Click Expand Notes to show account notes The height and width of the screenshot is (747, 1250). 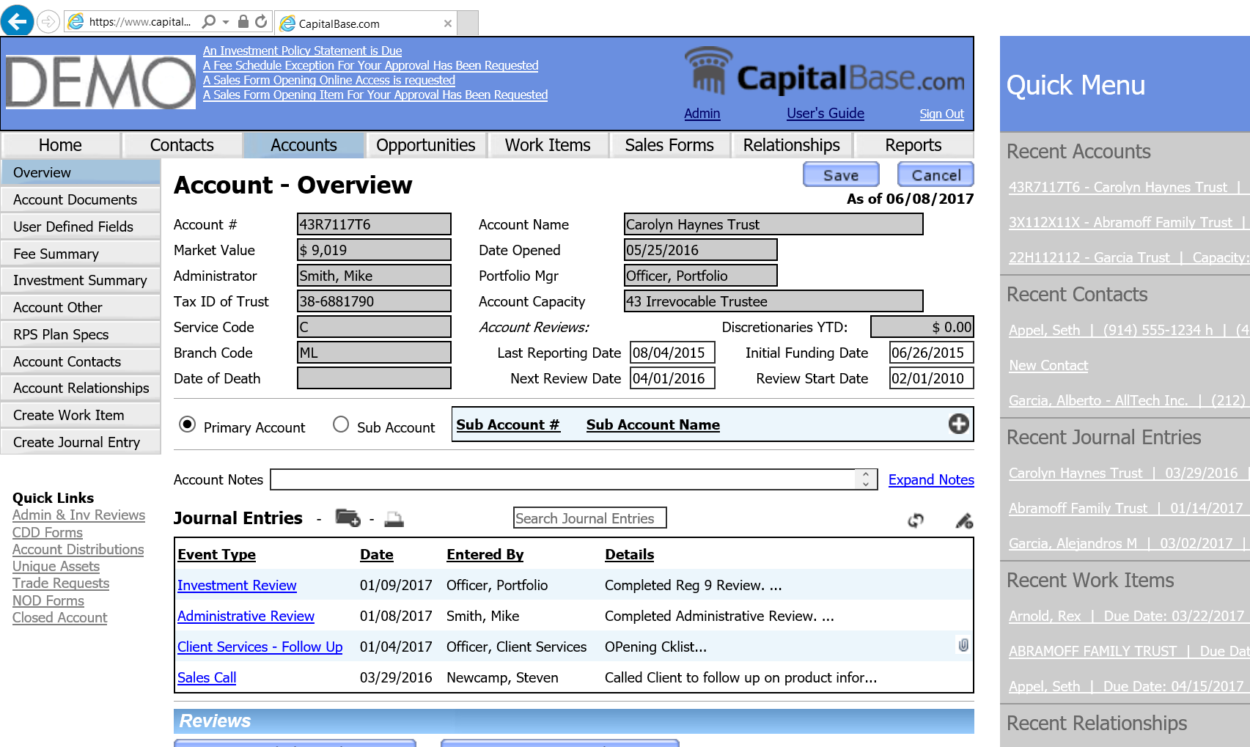coord(931,479)
